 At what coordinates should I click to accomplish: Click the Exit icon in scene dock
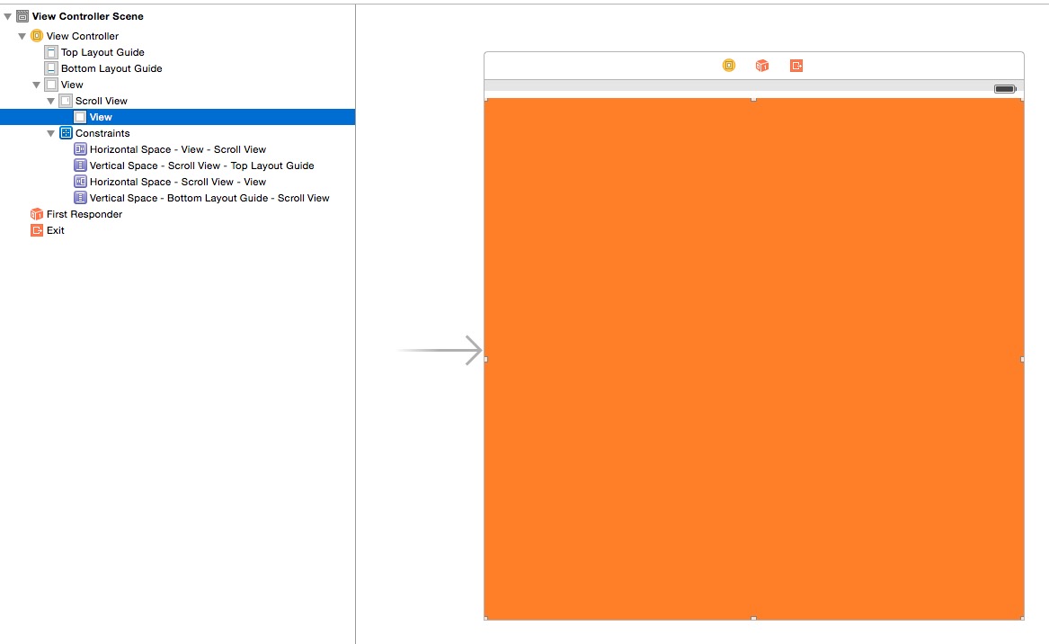tap(796, 66)
